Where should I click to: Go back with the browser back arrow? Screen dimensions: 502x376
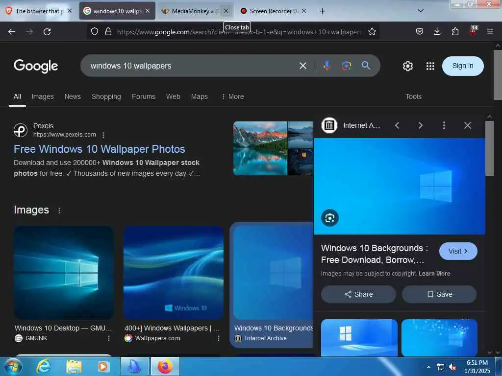(12, 32)
